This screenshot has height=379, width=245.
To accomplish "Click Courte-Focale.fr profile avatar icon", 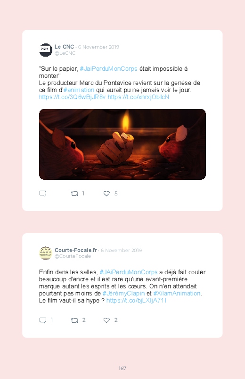I will [46, 253].
